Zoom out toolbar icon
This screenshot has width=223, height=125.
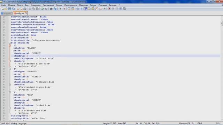click(64, 9)
